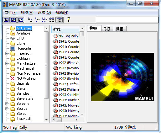The image size is (161, 133).
Task: Switch to large icons view
Action: tap(30, 20)
